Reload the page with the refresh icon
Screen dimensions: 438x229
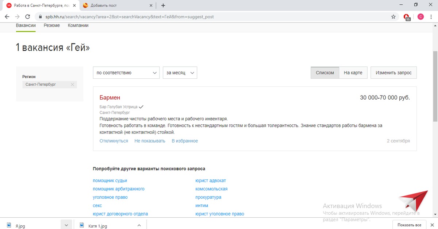27,17
